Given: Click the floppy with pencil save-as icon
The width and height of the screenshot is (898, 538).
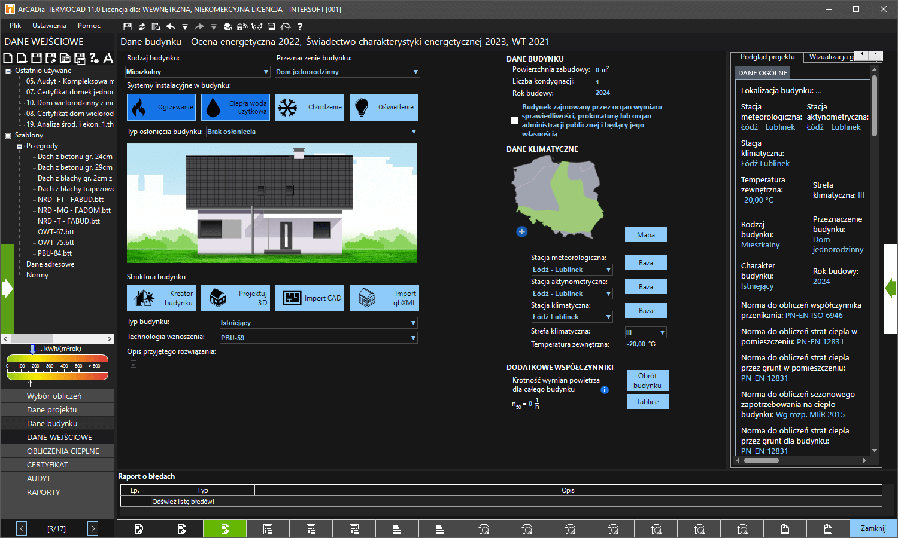Looking at the screenshot, I should (51, 58).
